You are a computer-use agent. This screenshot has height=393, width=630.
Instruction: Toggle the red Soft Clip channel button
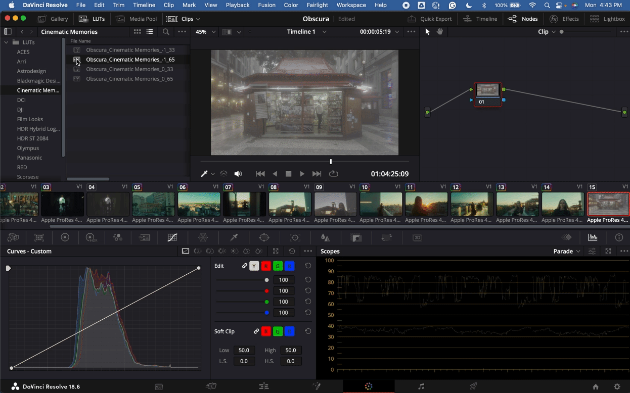coord(266,331)
